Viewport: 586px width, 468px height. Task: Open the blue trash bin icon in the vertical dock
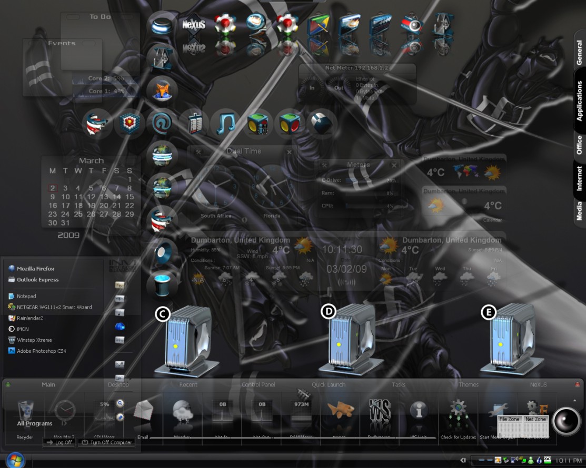click(x=163, y=285)
